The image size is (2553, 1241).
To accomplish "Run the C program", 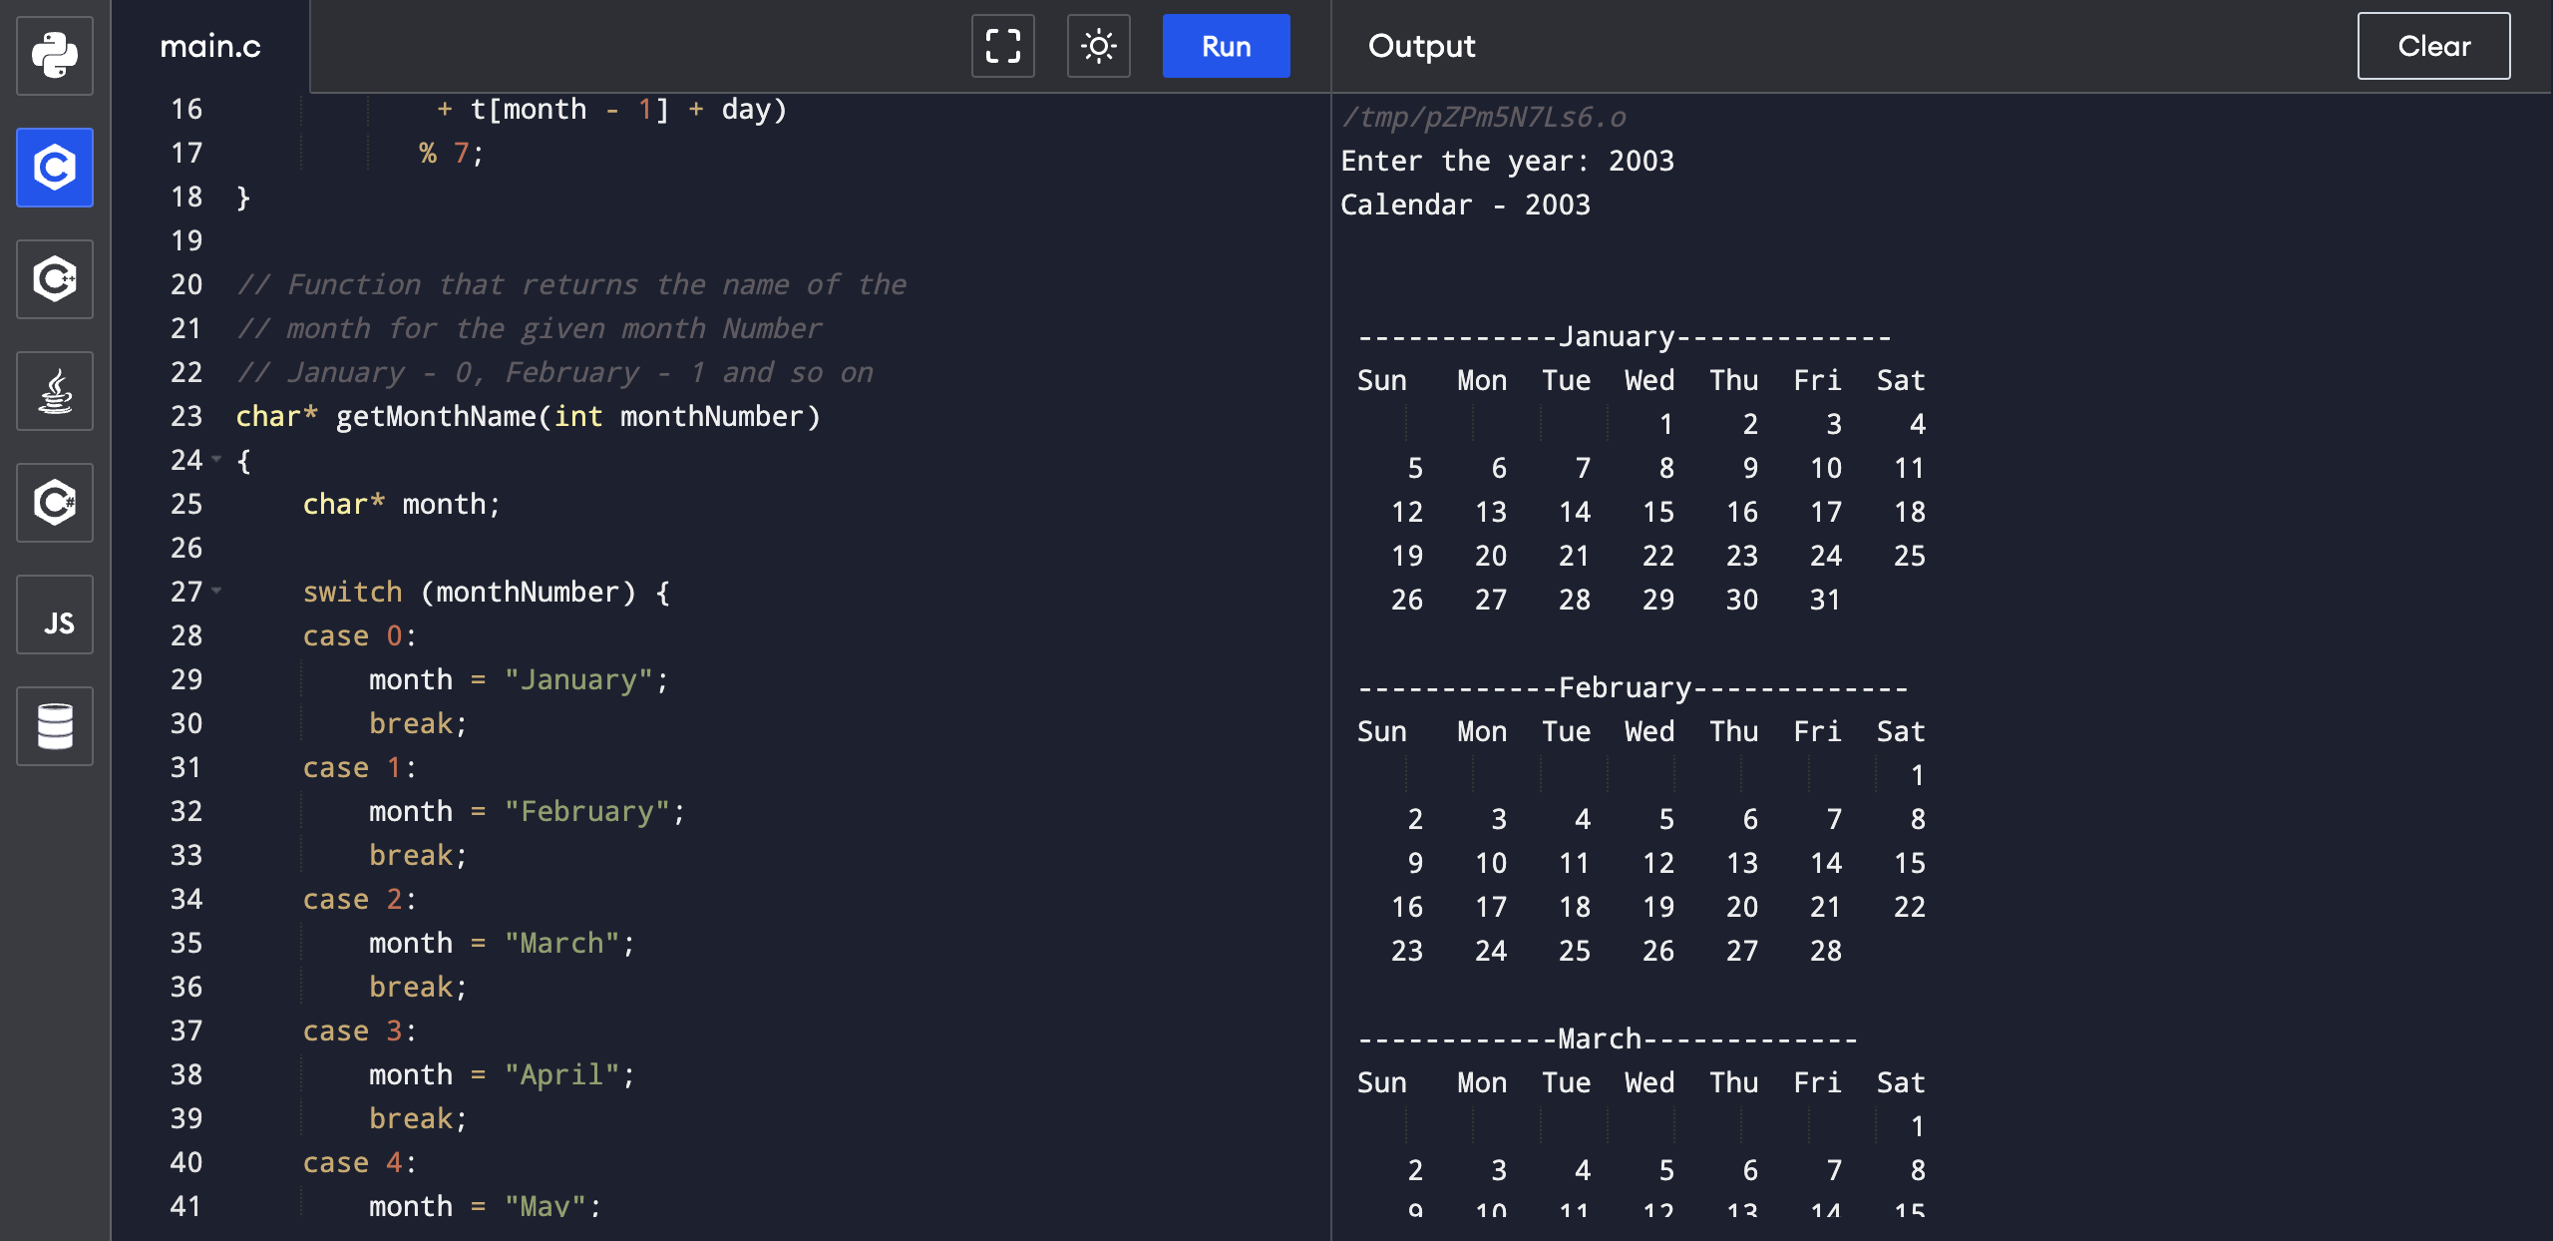I will (x=1226, y=46).
